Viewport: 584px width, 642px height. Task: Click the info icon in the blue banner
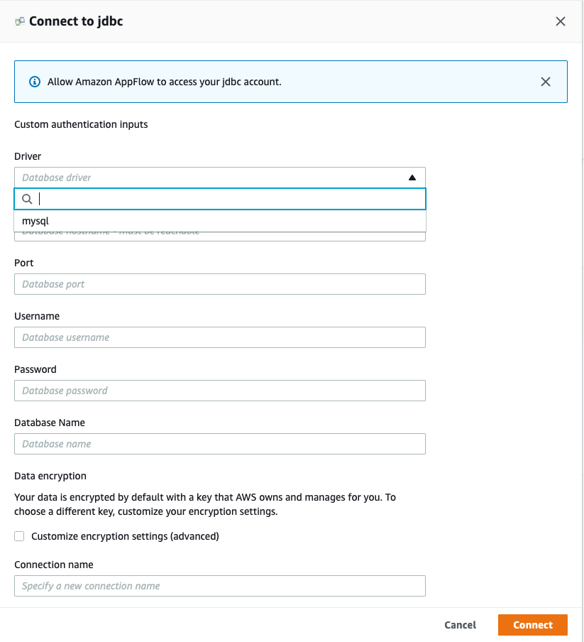click(x=35, y=82)
